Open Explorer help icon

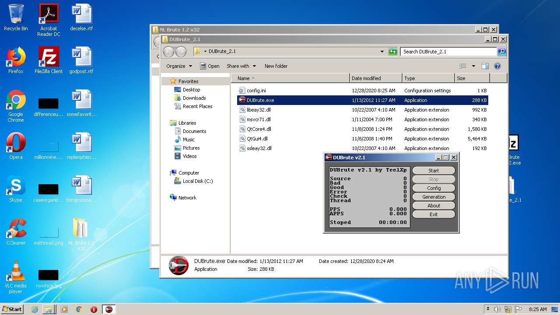tap(497, 66)
